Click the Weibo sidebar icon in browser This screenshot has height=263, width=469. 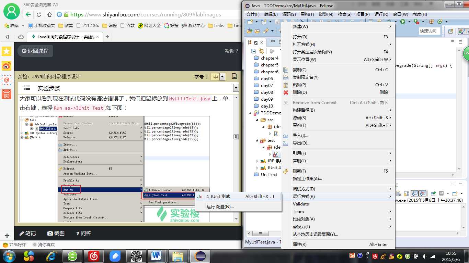(7, 66)
